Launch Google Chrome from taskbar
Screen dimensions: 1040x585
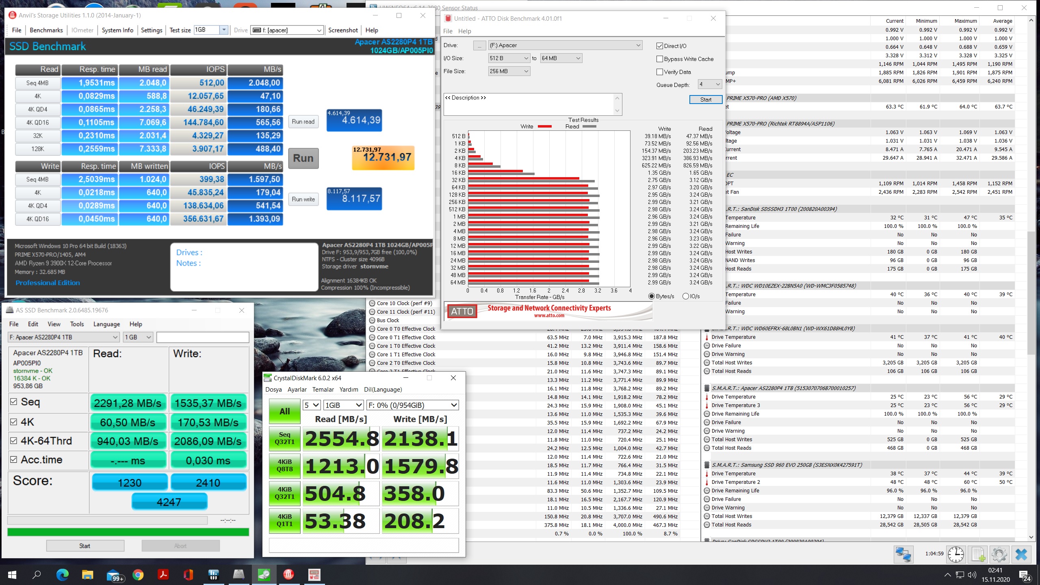click(x=138, y=575)
